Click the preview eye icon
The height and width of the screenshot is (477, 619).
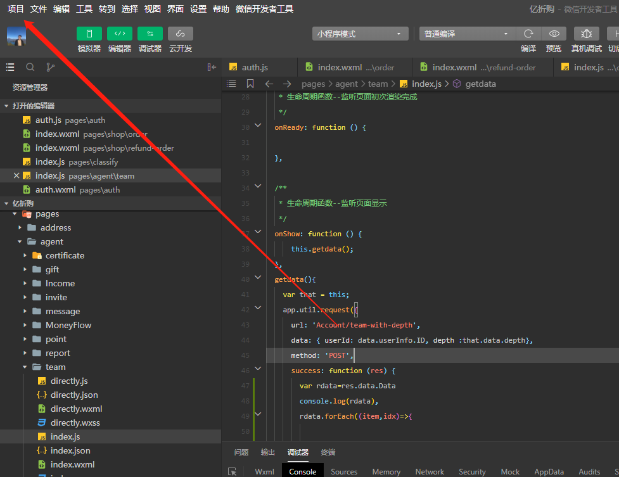click(554, 34)
